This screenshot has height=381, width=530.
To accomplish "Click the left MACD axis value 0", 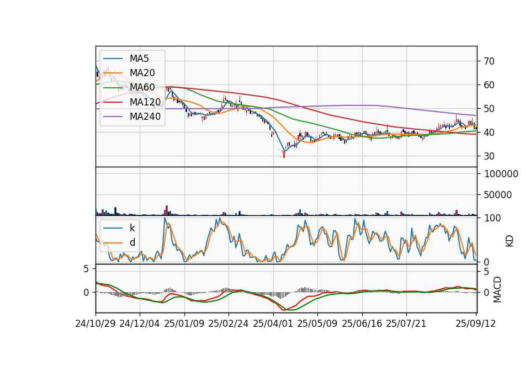I will (86, 293).
